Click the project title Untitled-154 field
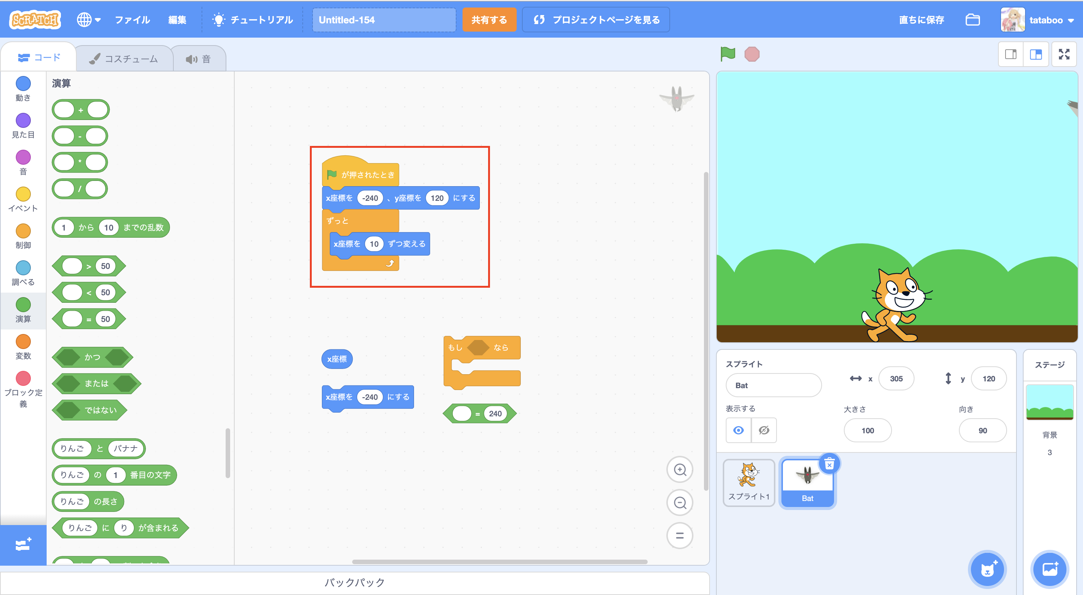 [x=384, y=20]
